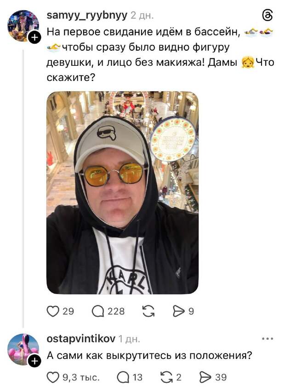Follow ostapvintikov via the plus badge
The width and height of the screenshot is (285, 388).
[34, 361]
